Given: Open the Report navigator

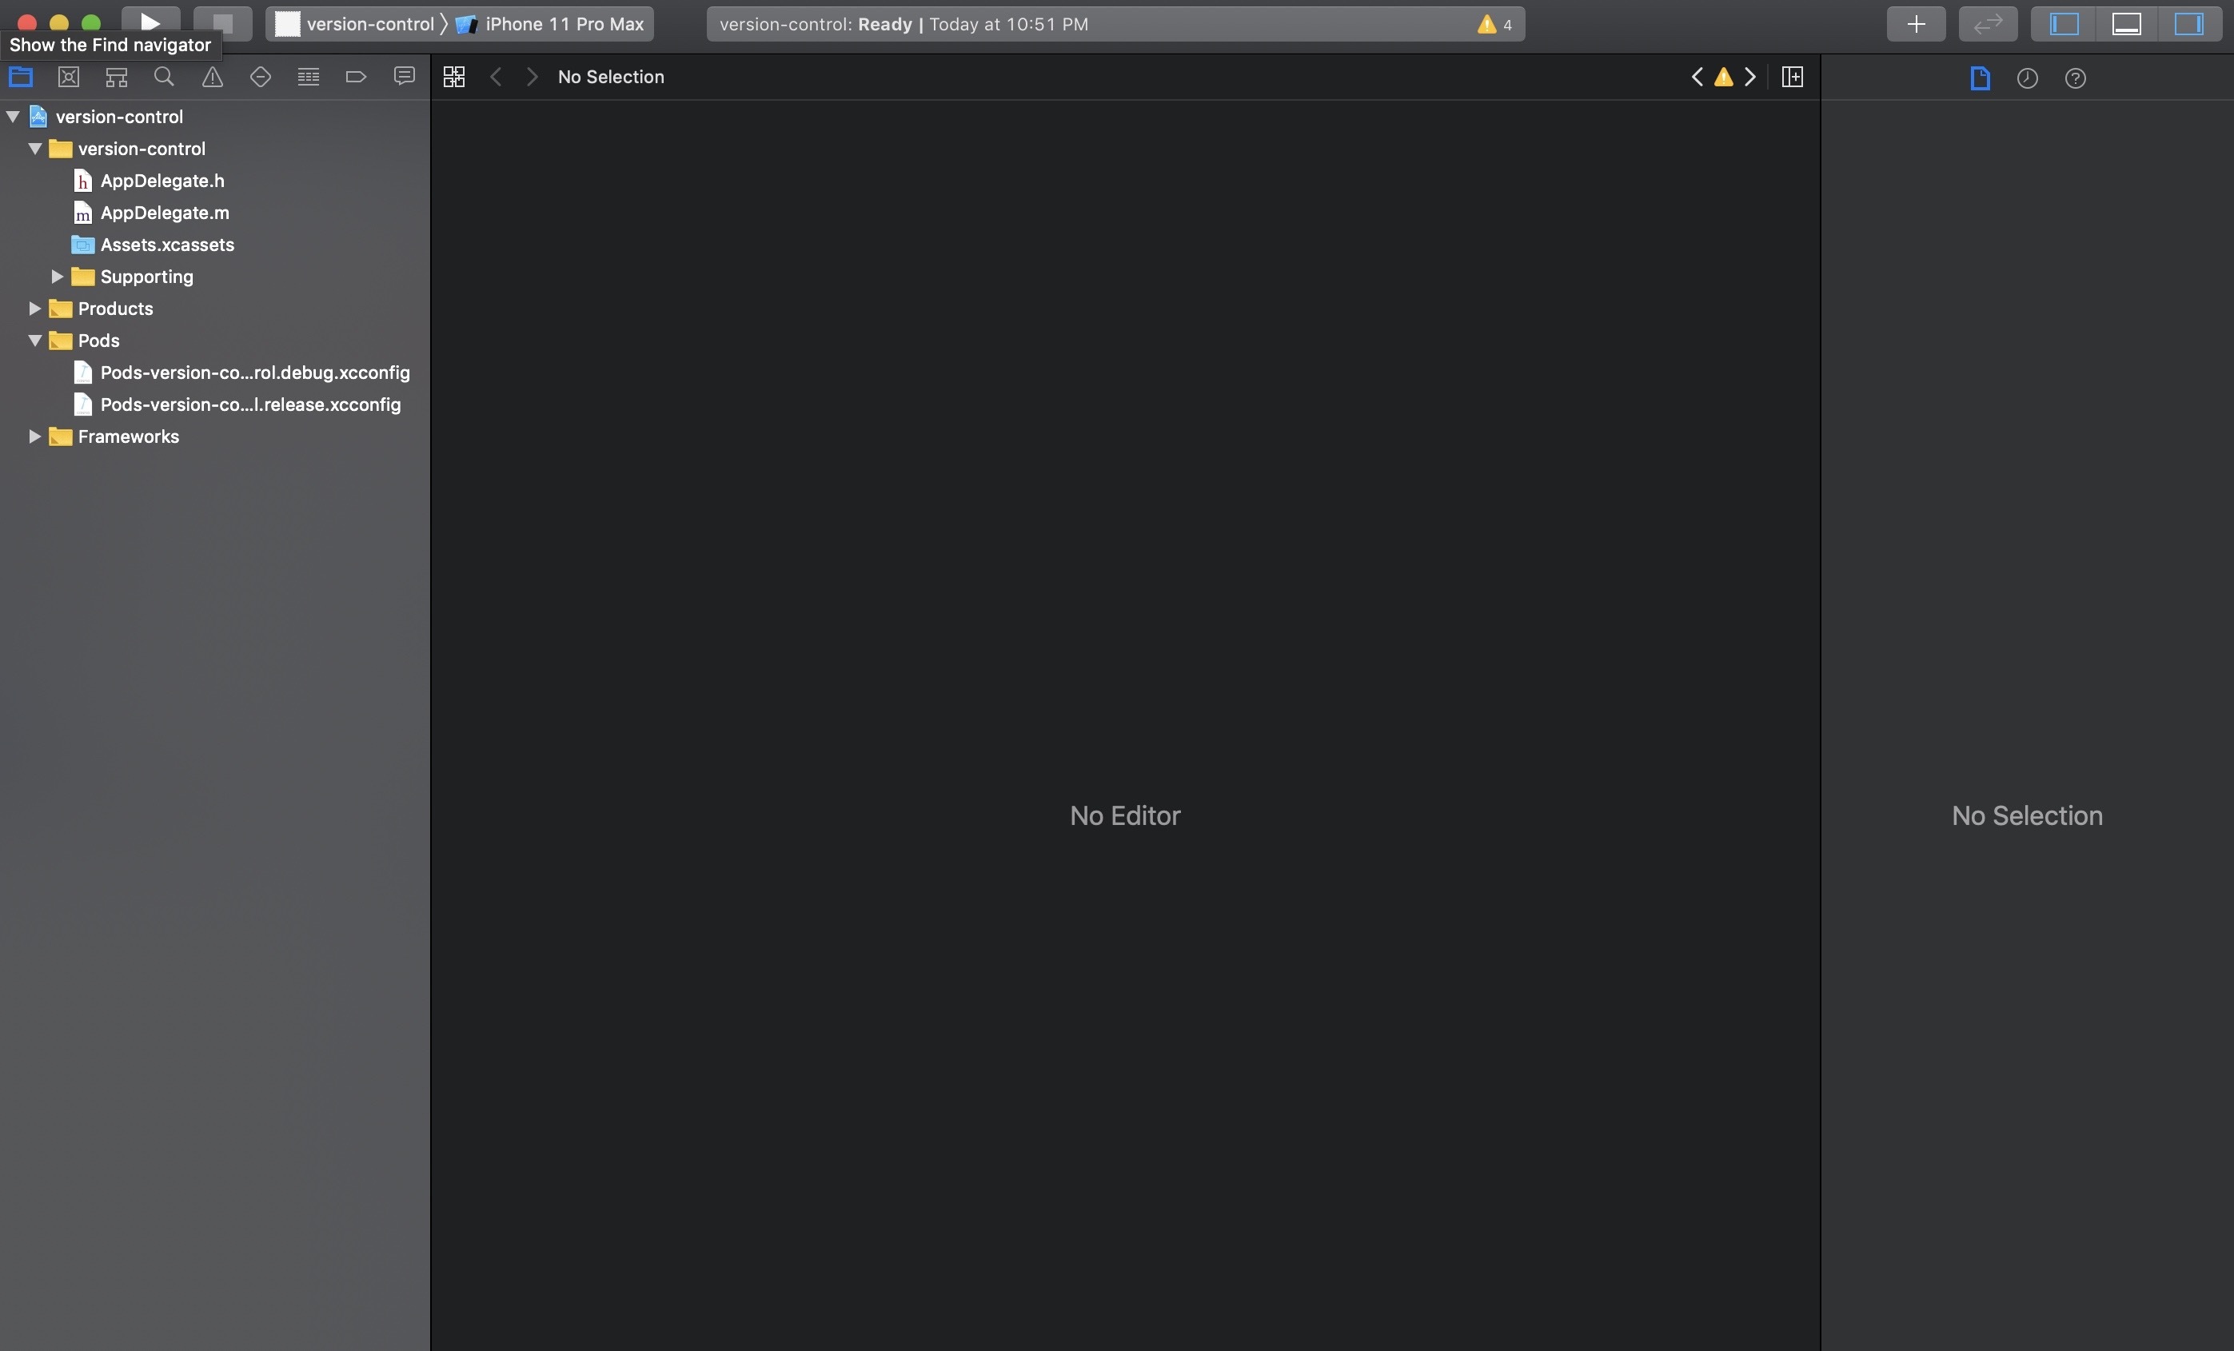Looking at the screenshot, I should coord(405,77).
